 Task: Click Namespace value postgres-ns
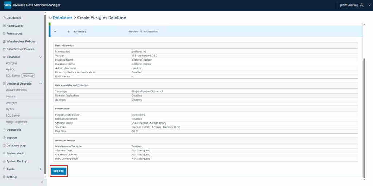pyautogui.click(x=139, y=52)
